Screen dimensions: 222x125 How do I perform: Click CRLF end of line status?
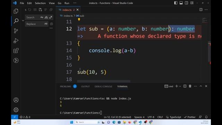(160, 117)
